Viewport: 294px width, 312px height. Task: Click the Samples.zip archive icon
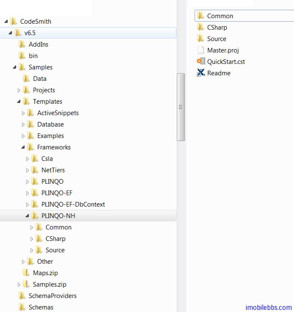pos(26,284)
